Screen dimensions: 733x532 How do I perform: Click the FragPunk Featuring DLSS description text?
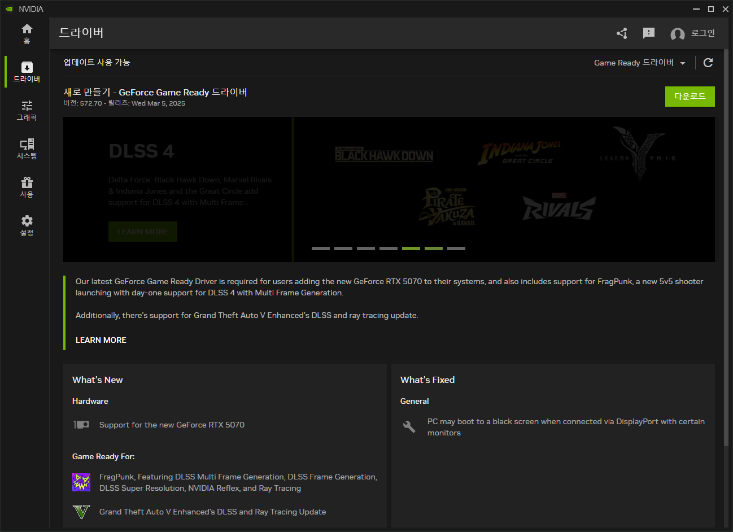tap(238, 482)
